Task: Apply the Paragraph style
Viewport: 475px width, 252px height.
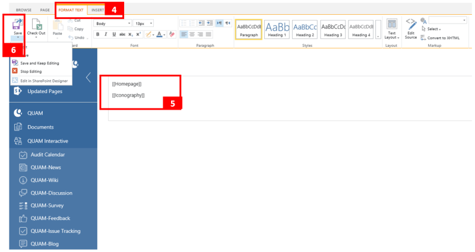Action: tap(249, 29)
